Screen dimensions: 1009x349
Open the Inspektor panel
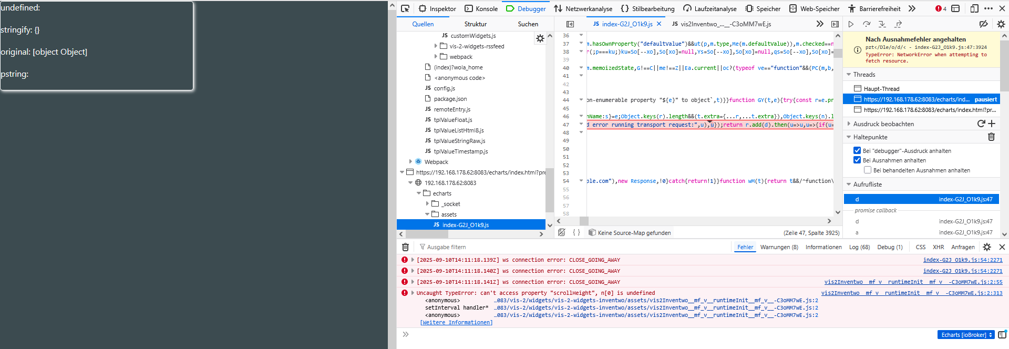[x=437, y=8]
